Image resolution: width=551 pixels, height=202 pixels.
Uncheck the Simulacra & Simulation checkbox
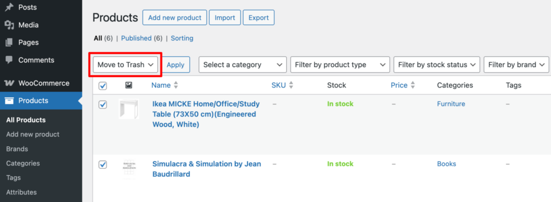tap(103, 164)
